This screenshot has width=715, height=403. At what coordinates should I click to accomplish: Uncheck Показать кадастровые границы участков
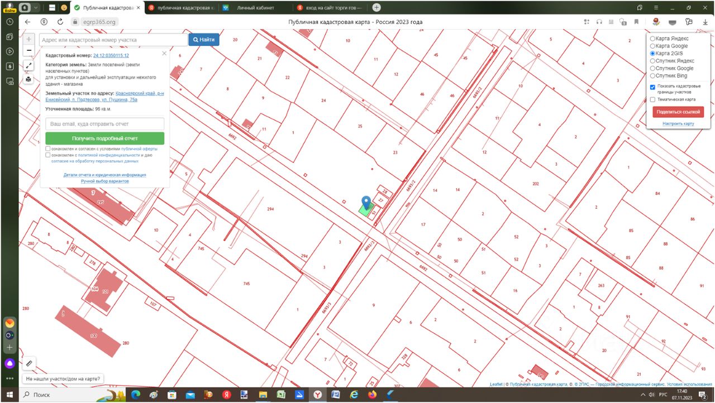(652, 87)
